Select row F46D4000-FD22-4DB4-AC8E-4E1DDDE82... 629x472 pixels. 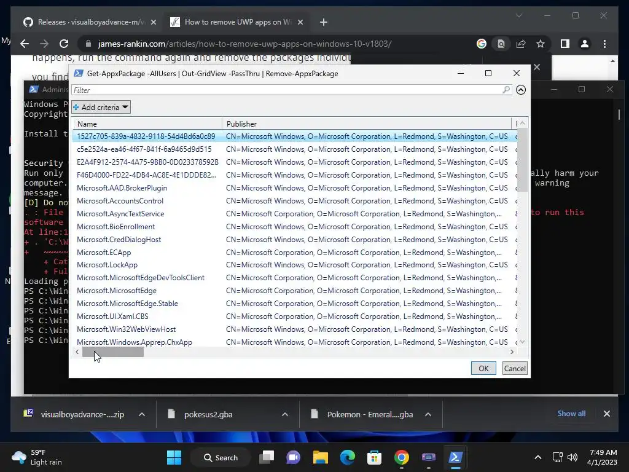click(x=295, y=175)
